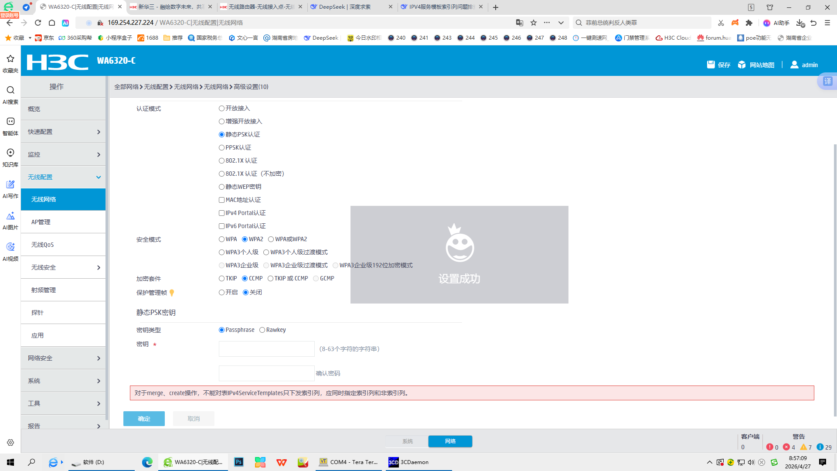The width and height of the screenshot is (837, 471).
Task: Click the 保存 save icon in header
Action: 711,65
